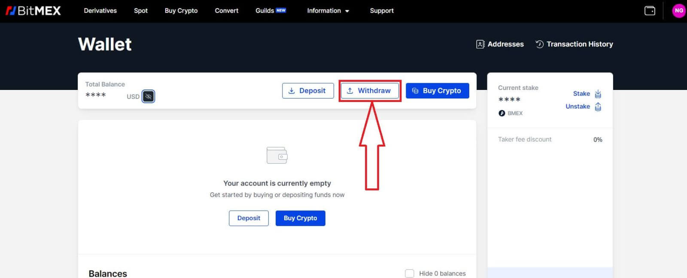Go to the Spot menu item
The image size is (687, 278).
[140, 11]
